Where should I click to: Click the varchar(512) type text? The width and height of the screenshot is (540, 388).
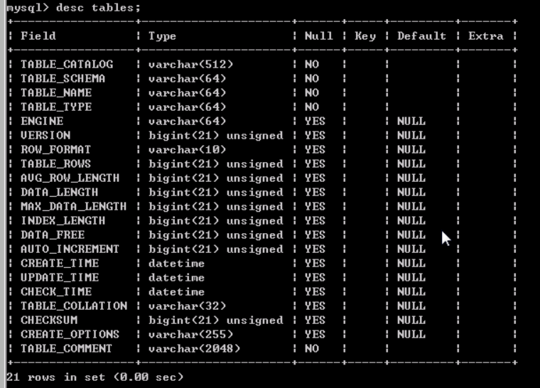pyautogui.click(x=190, y=64)
